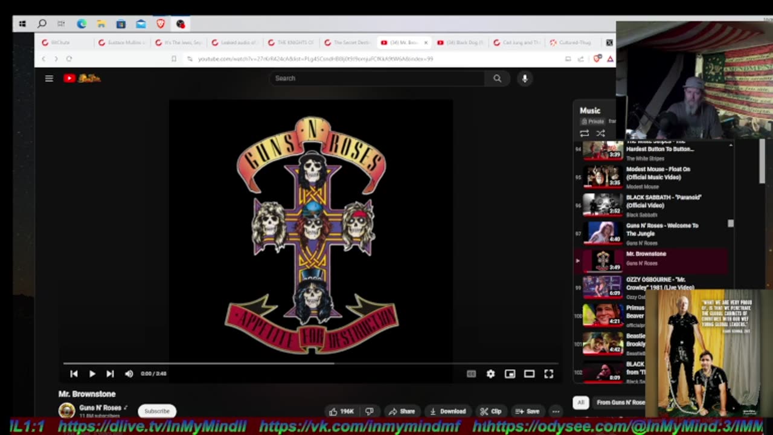Close the Mr. Brownstone browser tab

pyautogui.click(x=426, y=43)
